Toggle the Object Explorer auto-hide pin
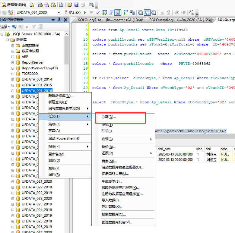Viewport: 235px width, 233px height. [59, 20]
